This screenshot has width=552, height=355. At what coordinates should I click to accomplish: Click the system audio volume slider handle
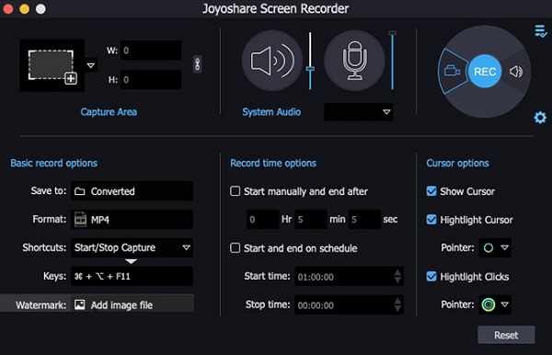pyautogui.click(x=310, y=69)
